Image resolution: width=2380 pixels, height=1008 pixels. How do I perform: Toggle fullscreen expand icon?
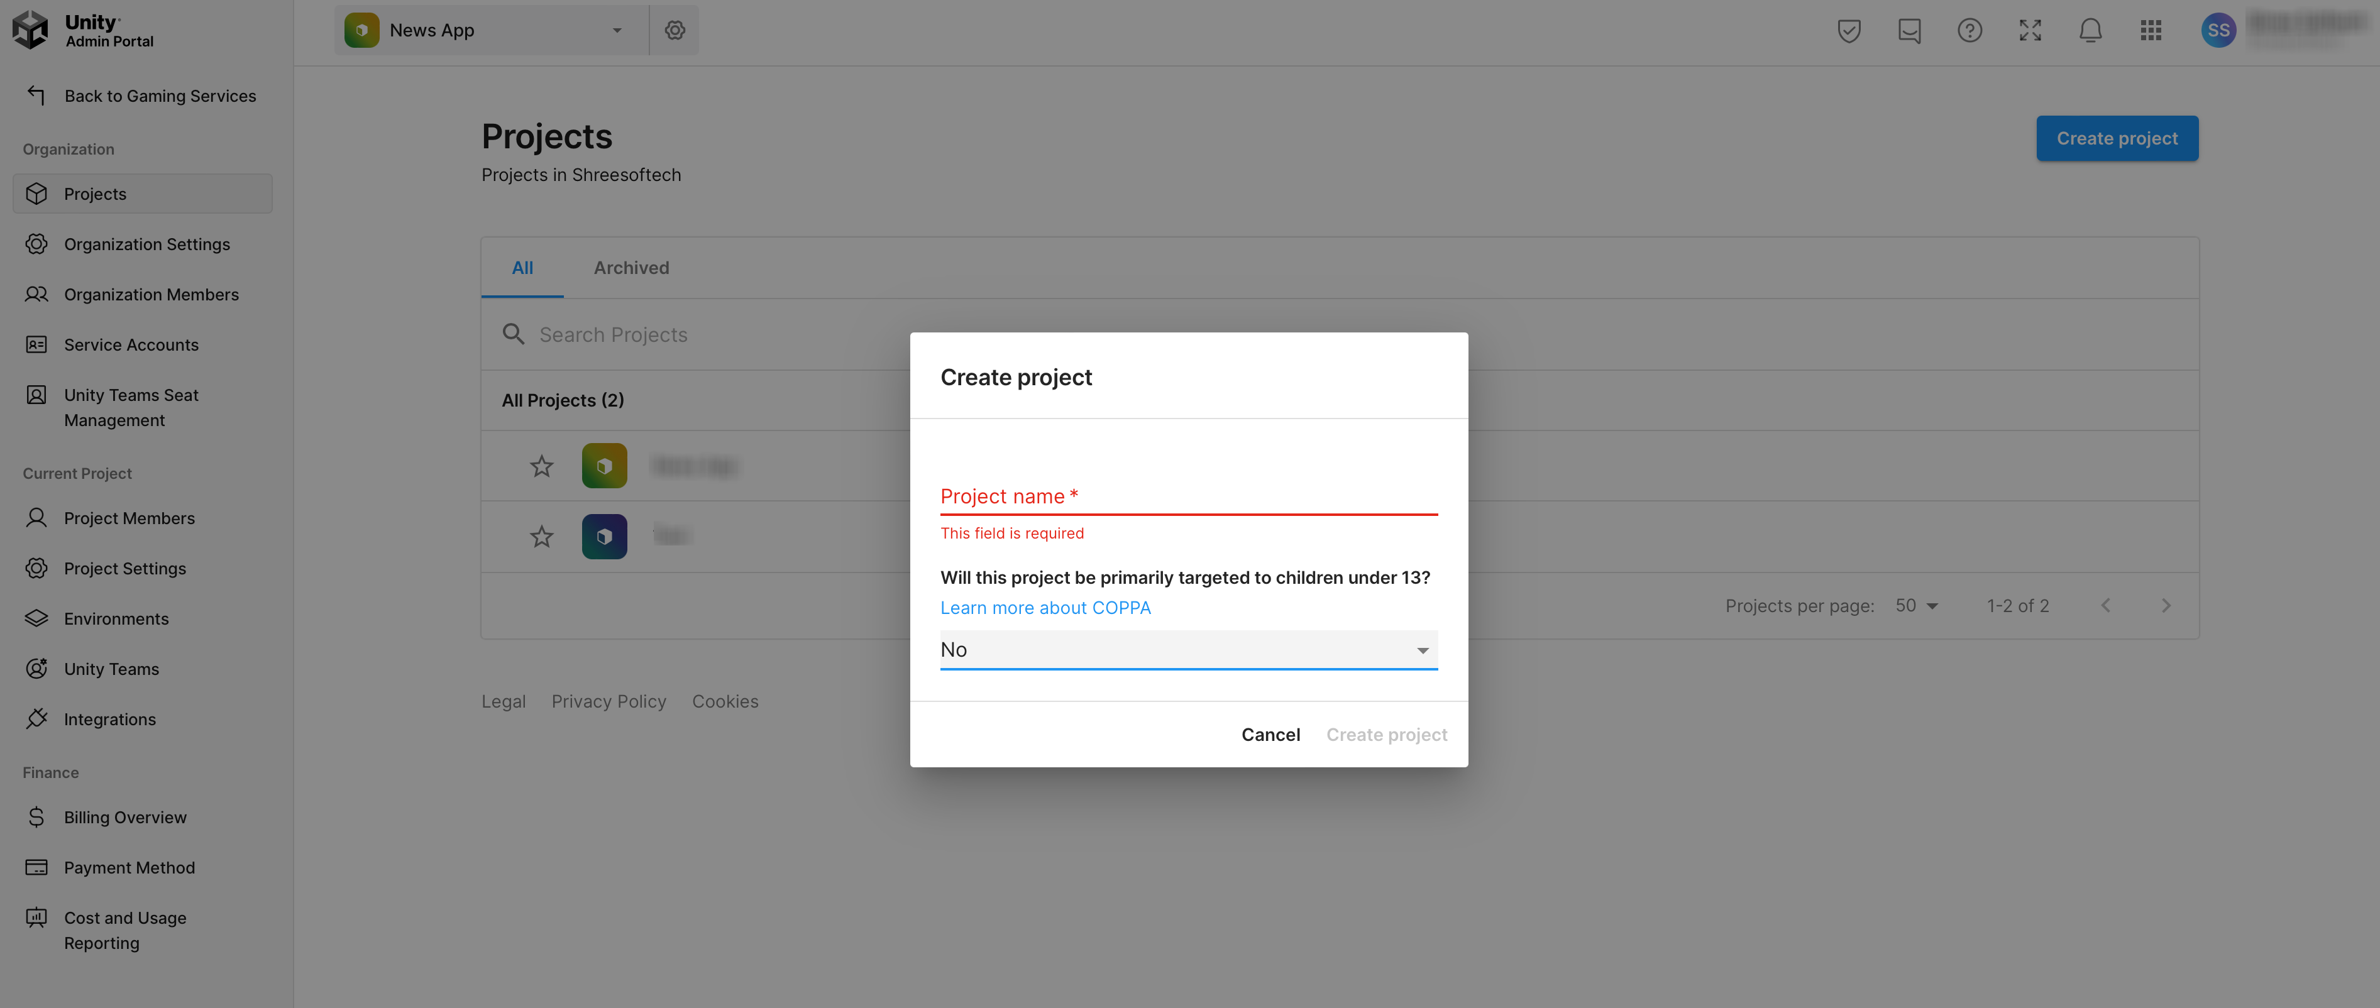(x=2030, y=31)
